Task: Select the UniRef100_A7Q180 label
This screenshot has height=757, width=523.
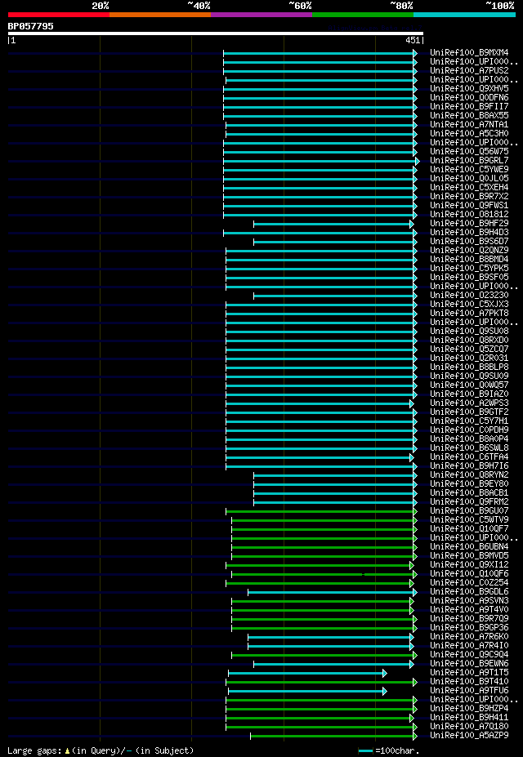Action: 469,728
